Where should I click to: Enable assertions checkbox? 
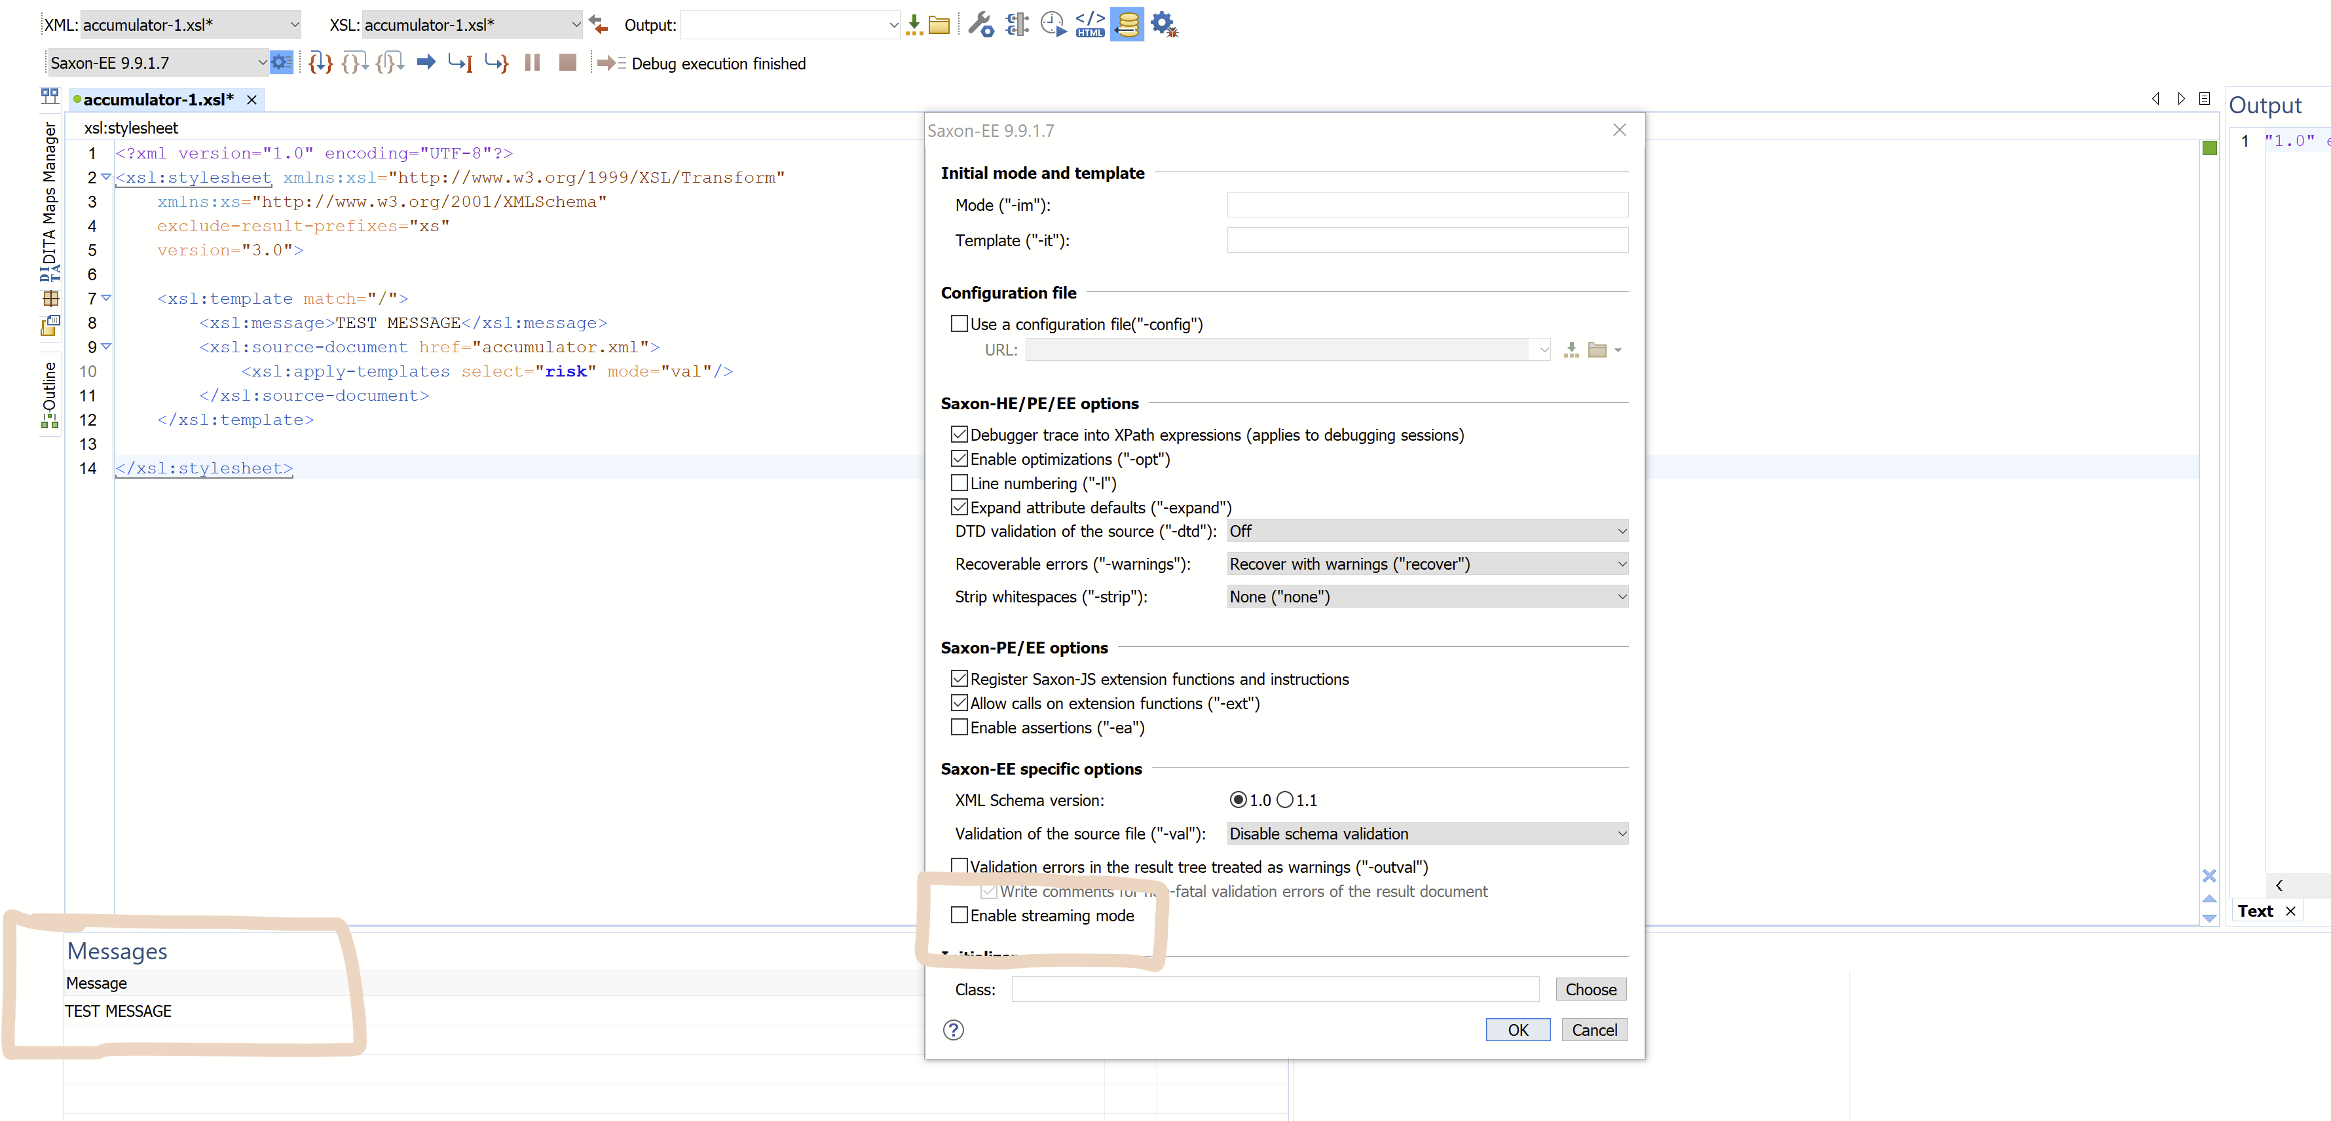pyautogui.click(x=959, y=727)
